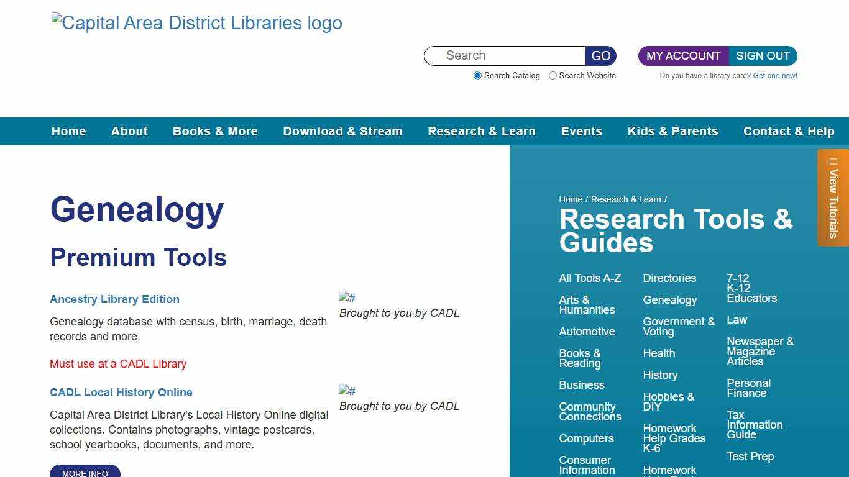Open the Books & More menu
Screen dimensions: 849x477
point(215,131)
